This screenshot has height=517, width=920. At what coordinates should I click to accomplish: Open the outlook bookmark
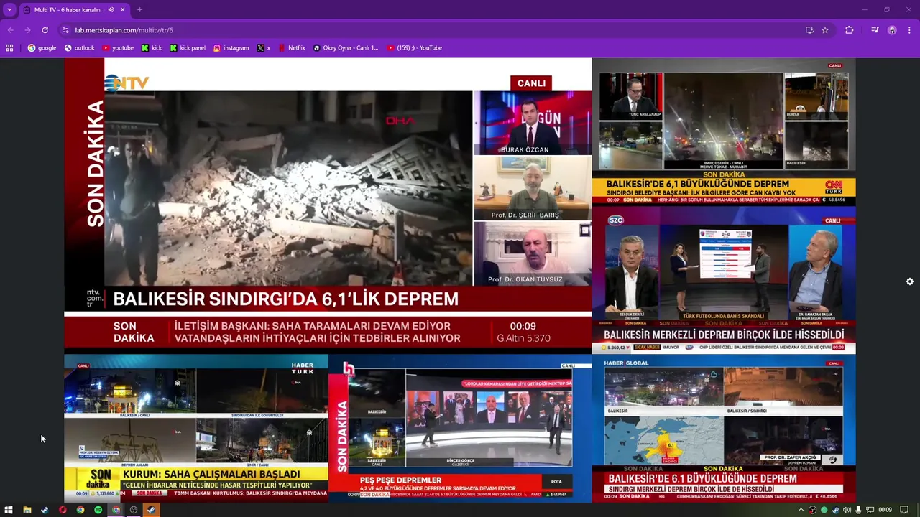tap(79, 48)
